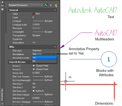Screen dimensions: 122x106
Task: Click the Annotative field dropdown arrow
Action: click(55, 54)
